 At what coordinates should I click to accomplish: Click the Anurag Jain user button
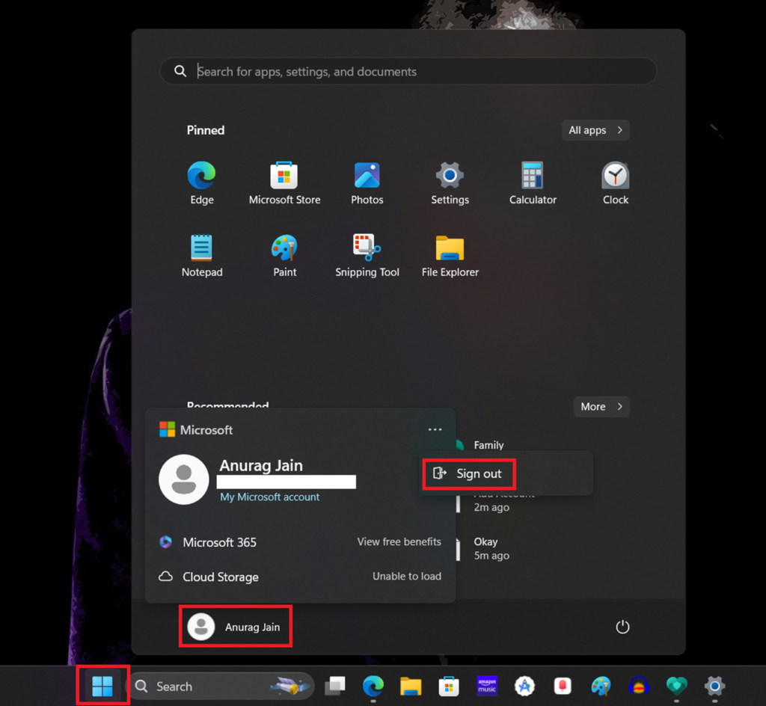pos(236,627)
